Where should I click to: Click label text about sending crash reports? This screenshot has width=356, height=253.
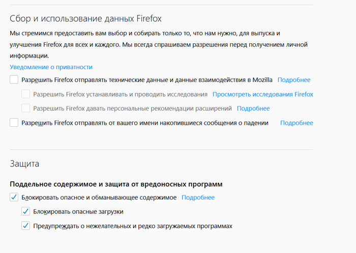145,123
